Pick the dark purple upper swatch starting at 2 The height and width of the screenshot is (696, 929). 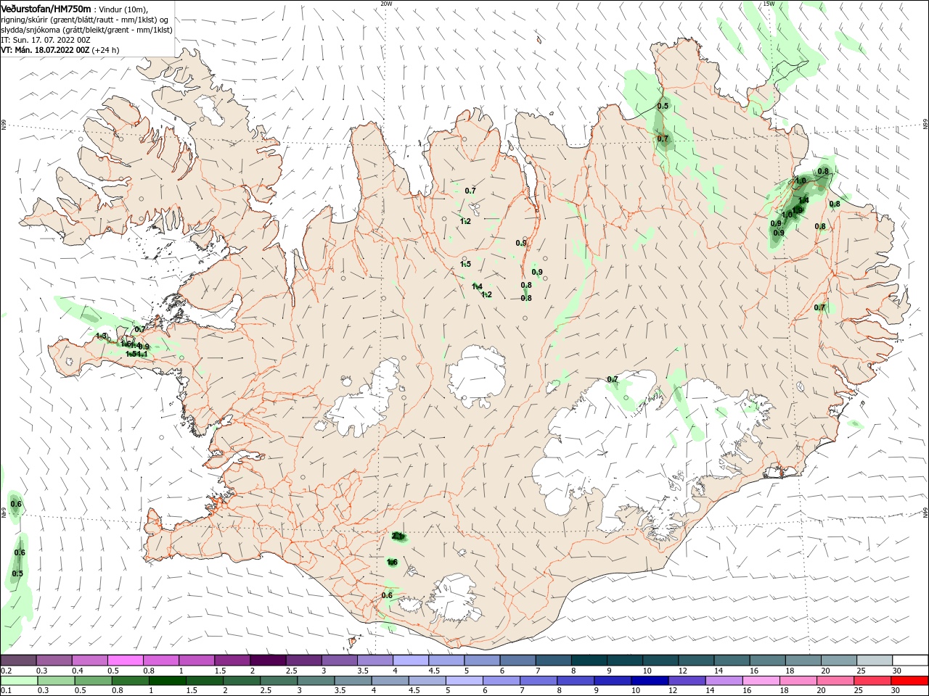268,660
